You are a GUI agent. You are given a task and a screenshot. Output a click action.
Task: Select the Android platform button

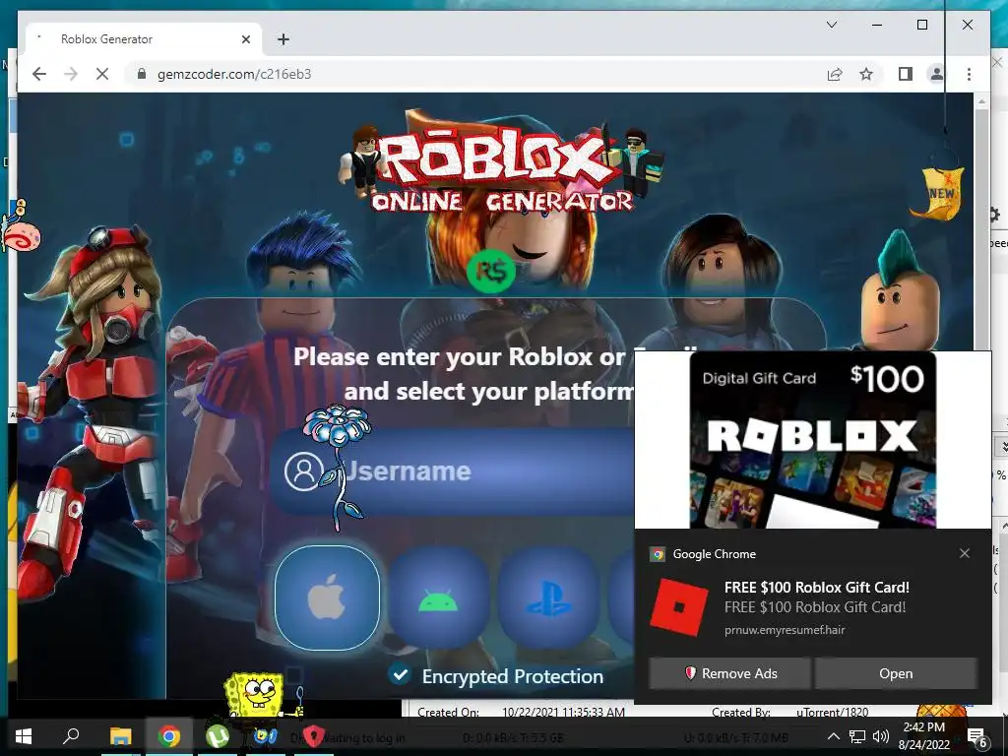click(x=438, y=598)
